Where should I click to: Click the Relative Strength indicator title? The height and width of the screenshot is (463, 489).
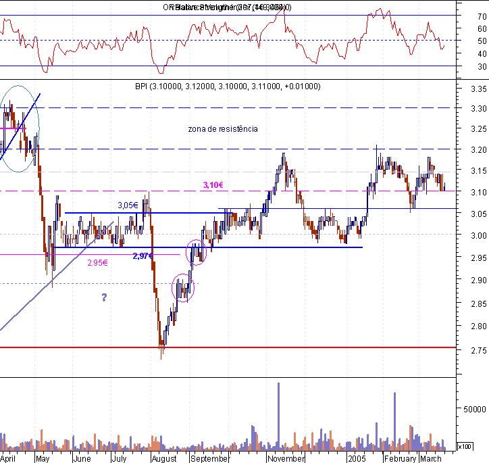(227, 7)
